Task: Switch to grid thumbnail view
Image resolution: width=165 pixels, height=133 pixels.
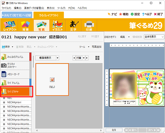Action: tap(97, 58)
